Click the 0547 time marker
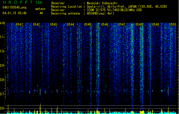Image resolution: width=179 pixels, height=114 pixels. (122, 25)
